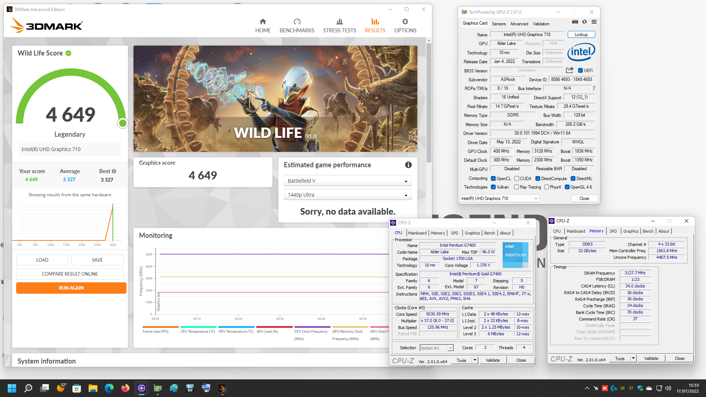Open the 3DMark HOME section
The height and width of the screenshot is (397, 706).
click(263, 26)
